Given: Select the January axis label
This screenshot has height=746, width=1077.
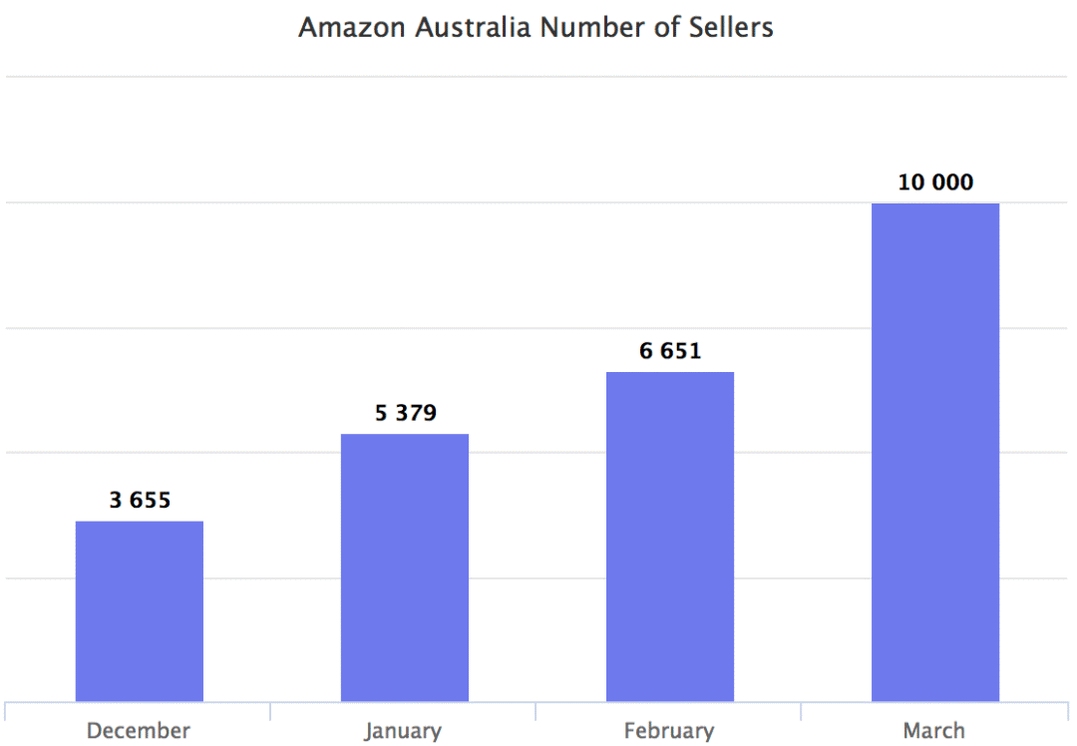Looking at the screenshot, I should pos(403,731).
